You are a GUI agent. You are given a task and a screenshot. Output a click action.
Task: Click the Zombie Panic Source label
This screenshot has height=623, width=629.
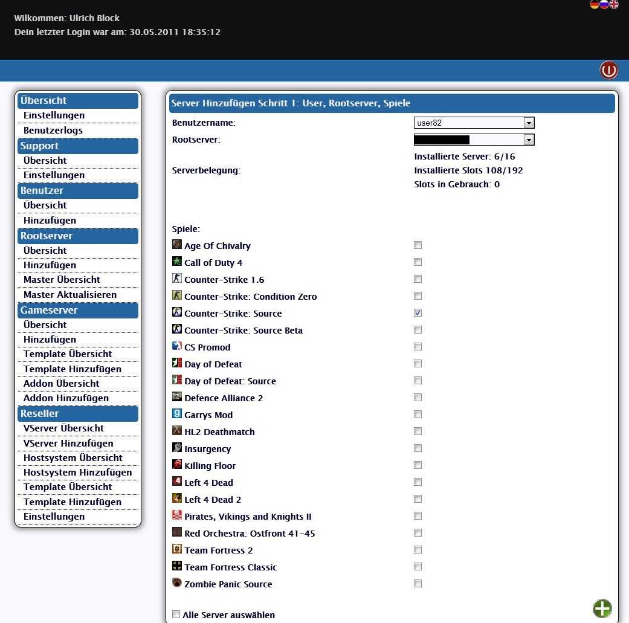(228, 584)
